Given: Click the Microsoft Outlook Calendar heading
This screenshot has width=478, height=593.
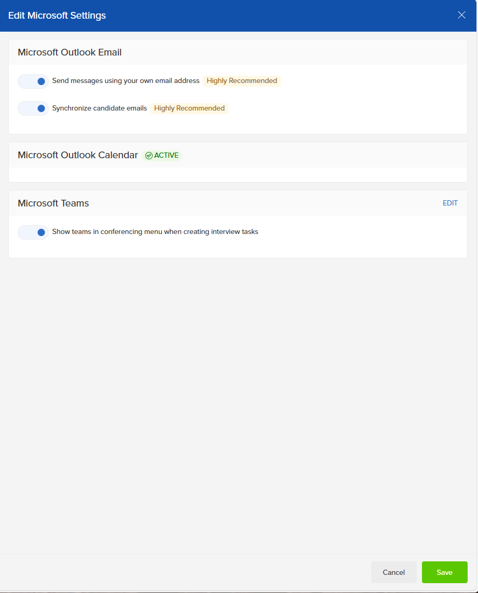Looking at the screenshot, I should tap(78, 155).
